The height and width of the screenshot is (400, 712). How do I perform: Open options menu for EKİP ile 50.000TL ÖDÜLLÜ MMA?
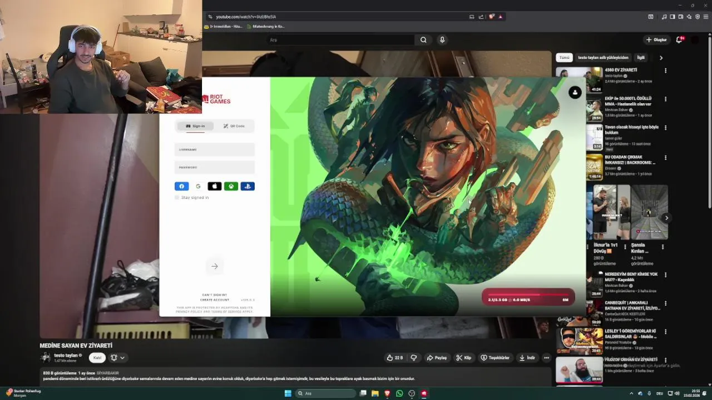click(x=665, y=99)
